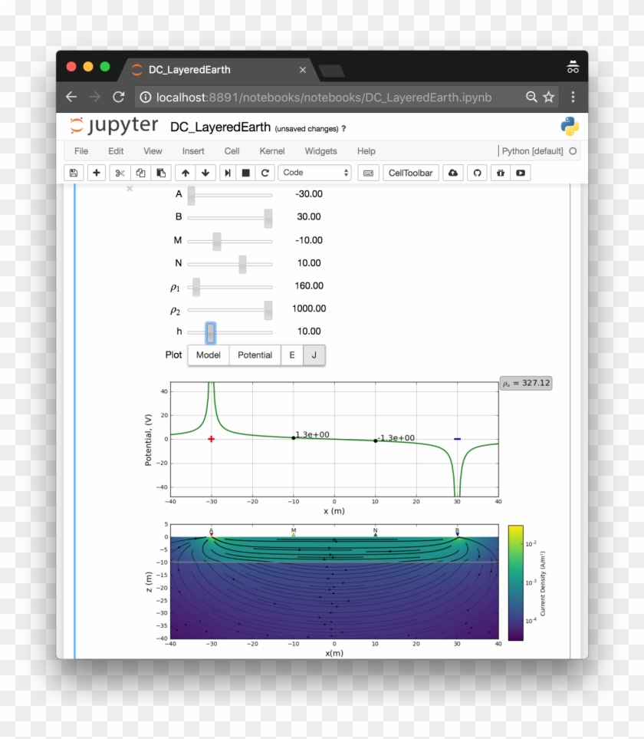Image resolution: width=644 pixels, height=739 pixels.
Task: Click the Python [default] kernel indicator
Action: click(532, 151)
